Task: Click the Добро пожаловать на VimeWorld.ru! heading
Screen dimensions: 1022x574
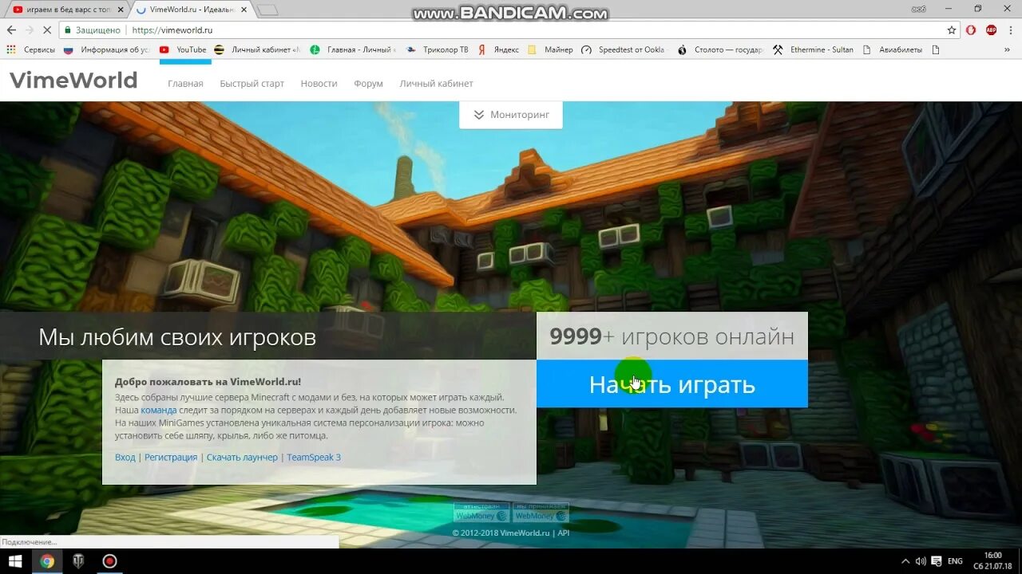Action: click(208, 382)
